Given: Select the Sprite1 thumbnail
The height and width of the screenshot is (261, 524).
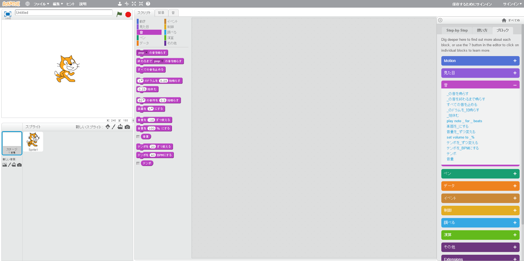Looking at the screenshot, I should click(x=33, y=142).
